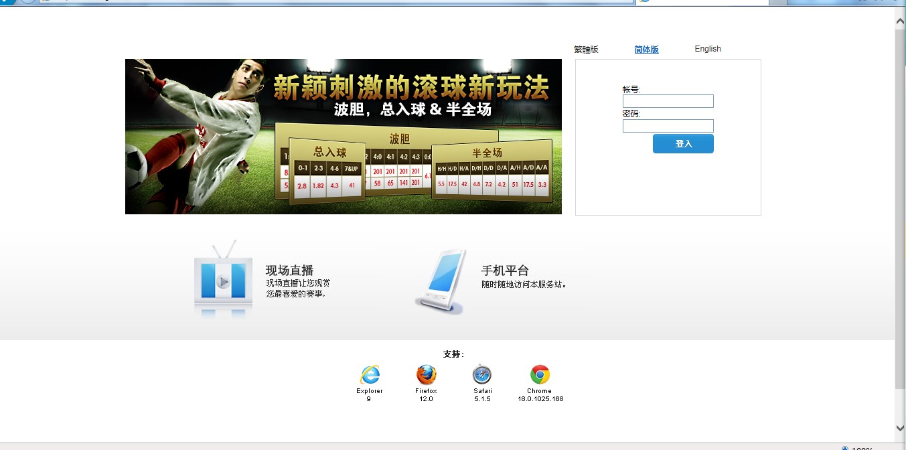Screen dimensions: 906x450
Task: Click the browser address bar
Action: point(335,3)
